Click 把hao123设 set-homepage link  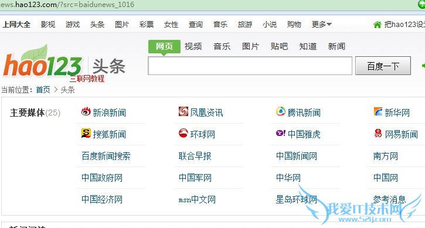coord(404,25)
